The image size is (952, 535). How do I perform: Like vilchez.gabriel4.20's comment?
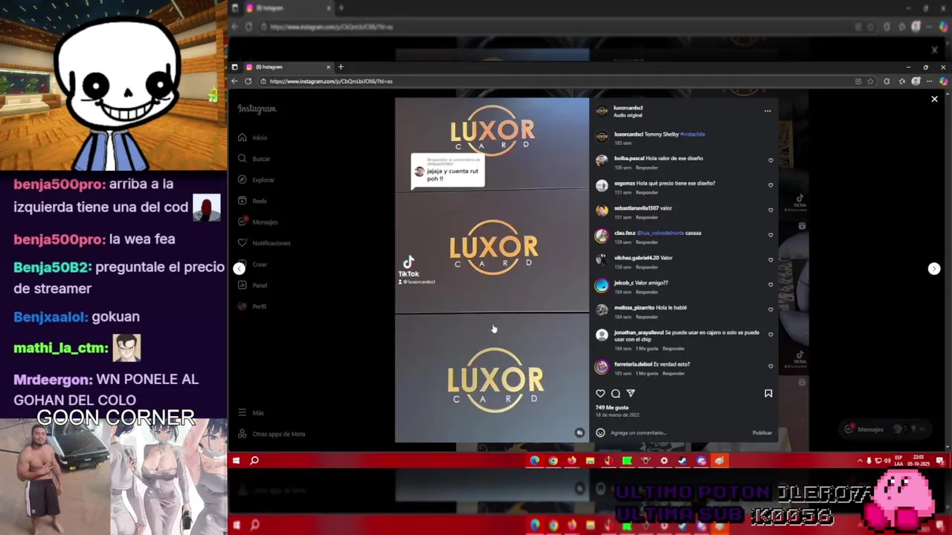(771, 260)
